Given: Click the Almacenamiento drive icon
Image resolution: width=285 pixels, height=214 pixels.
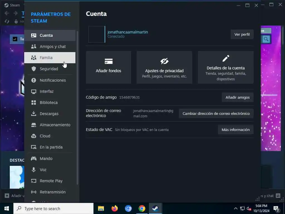Looking at the screenshot, I should coord(34,125).
